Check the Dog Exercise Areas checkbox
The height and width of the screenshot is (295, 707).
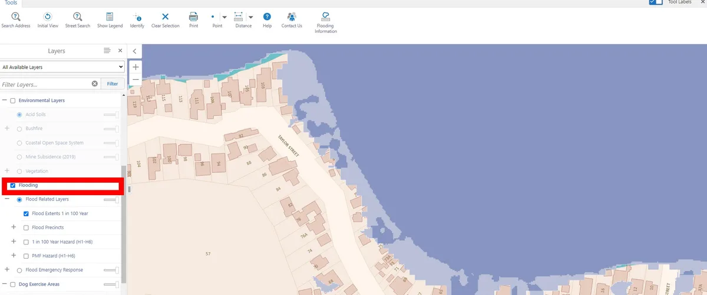pos(13,284)
